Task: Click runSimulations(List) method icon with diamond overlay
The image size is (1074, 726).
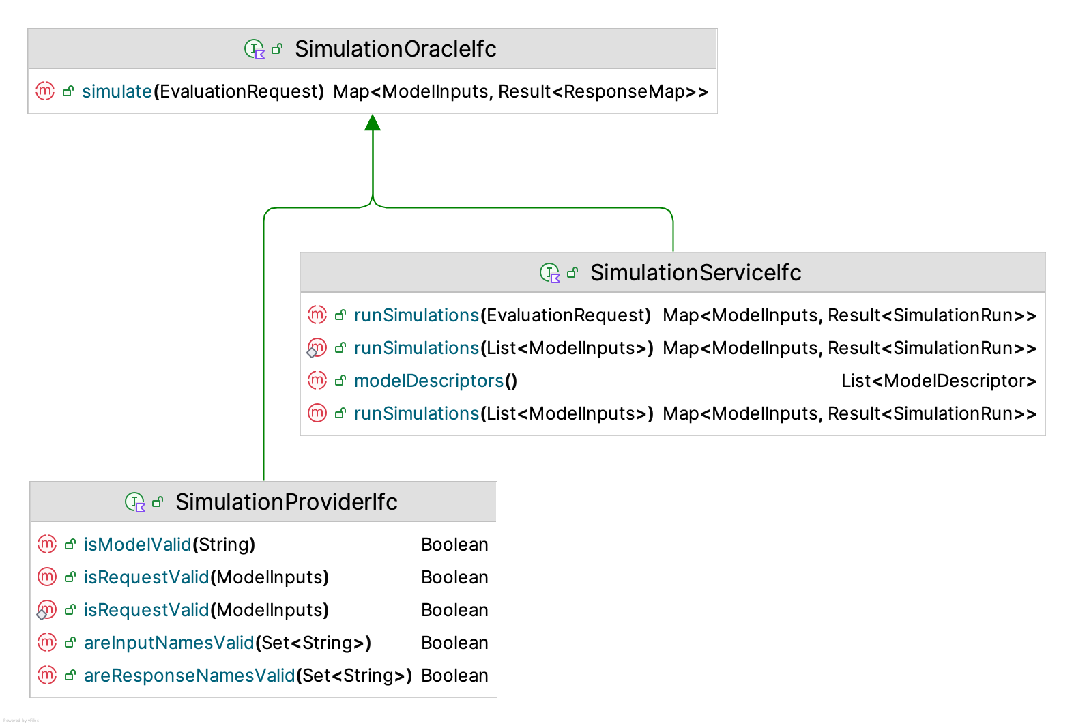Action: (x=317, y=348)
